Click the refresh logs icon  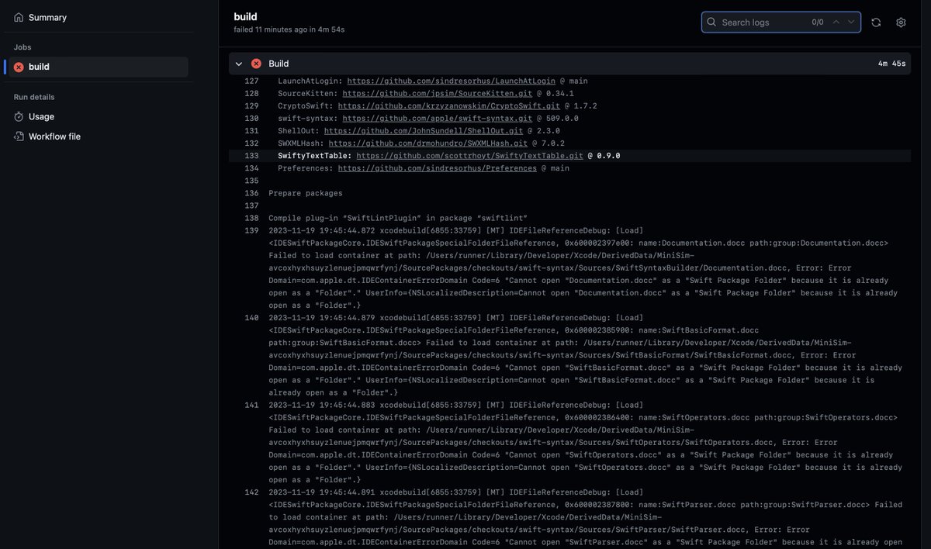pyautogui.click(x=876, y=22)
